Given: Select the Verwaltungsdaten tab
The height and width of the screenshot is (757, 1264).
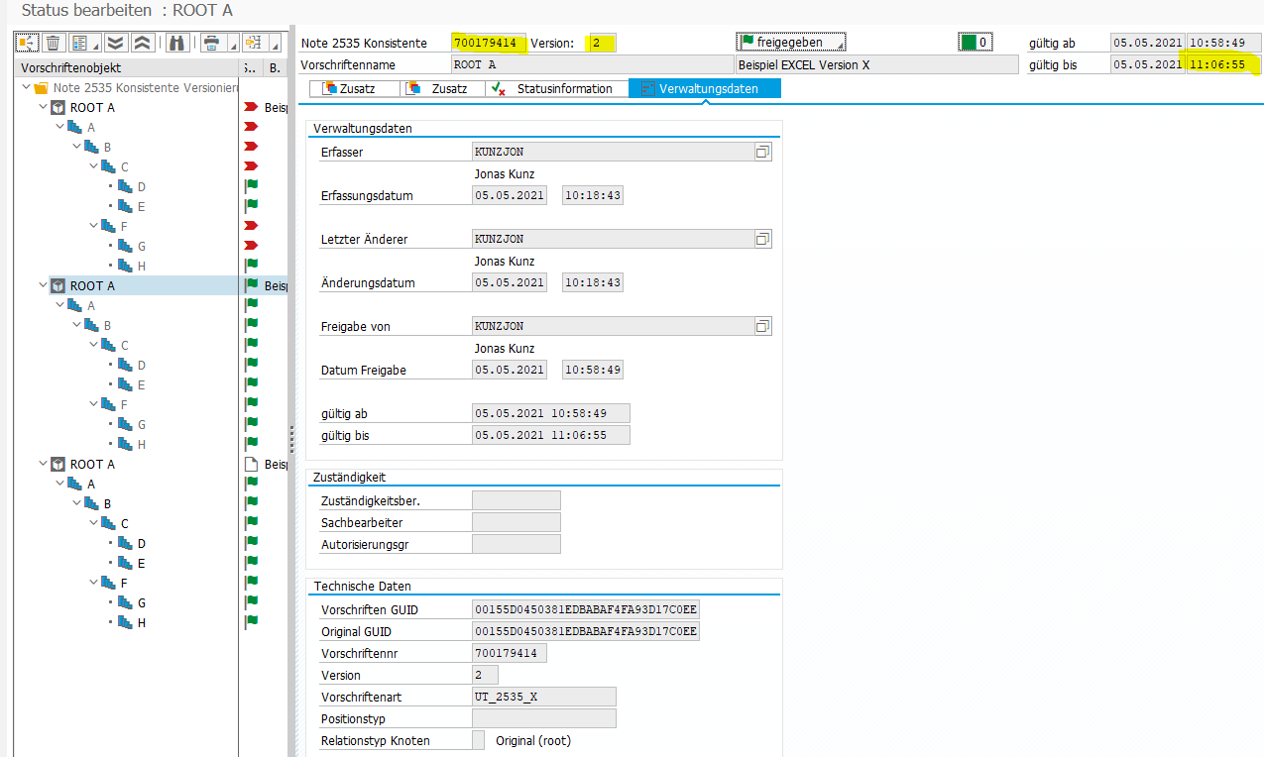Looking at the screenshot, I should (705, 89).
